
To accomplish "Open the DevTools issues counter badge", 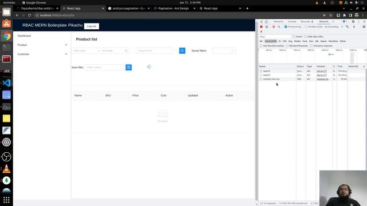I will pos(345,22).
